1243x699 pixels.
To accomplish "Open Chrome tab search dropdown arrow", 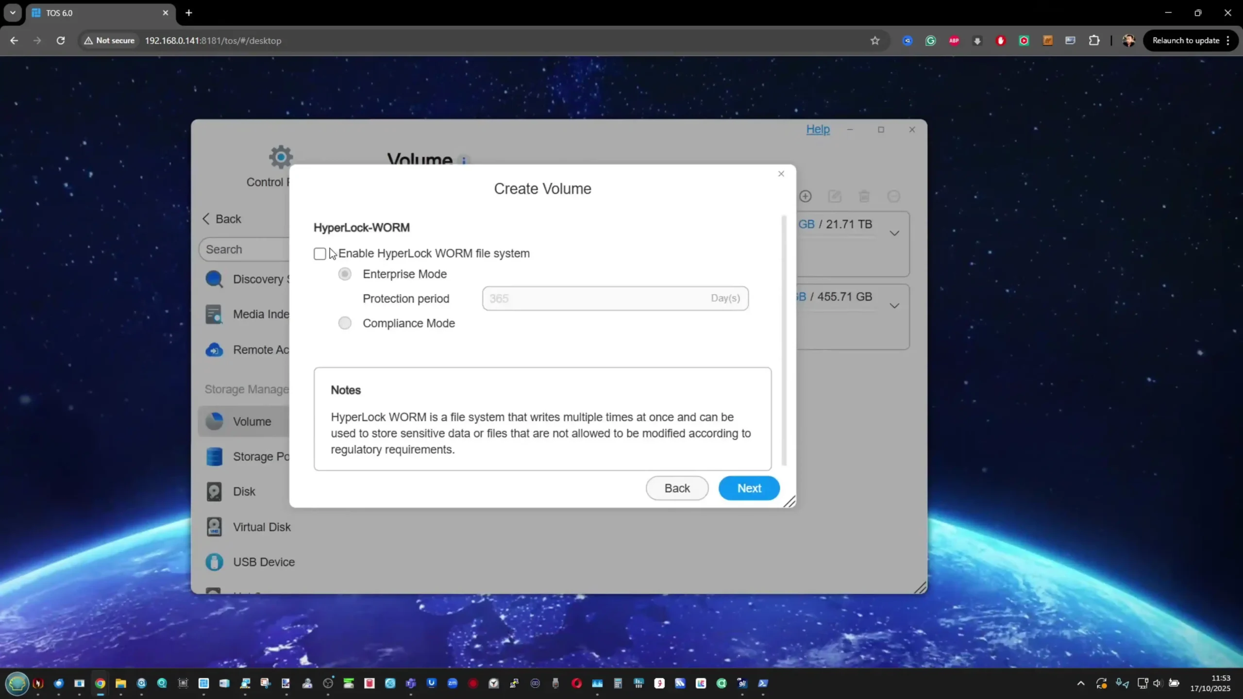I will click(13, 13).
